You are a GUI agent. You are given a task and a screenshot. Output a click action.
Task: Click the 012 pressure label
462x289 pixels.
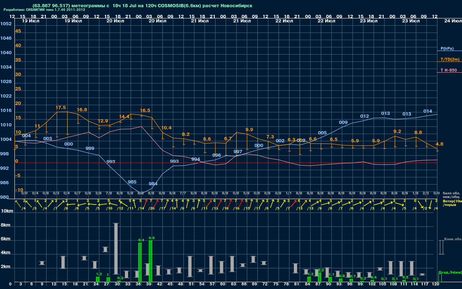click(365, 116)
